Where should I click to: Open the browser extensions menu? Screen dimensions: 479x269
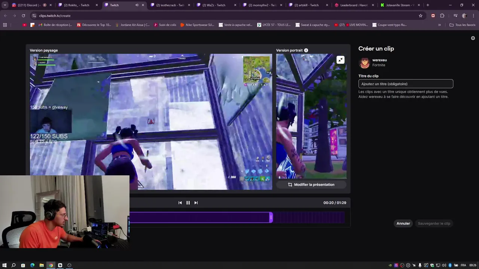coord(442,16)
